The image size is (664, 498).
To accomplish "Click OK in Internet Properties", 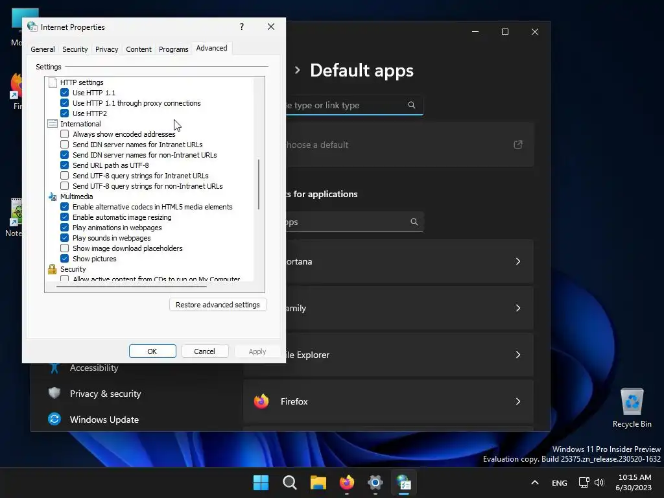I will pyautogui.click(x=152, y=351).
